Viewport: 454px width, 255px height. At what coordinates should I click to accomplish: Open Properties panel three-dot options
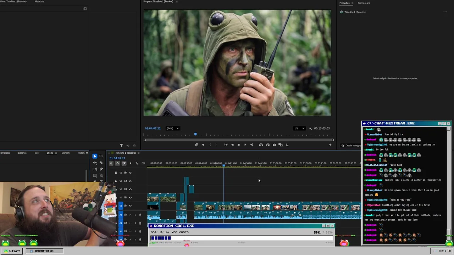445,12
